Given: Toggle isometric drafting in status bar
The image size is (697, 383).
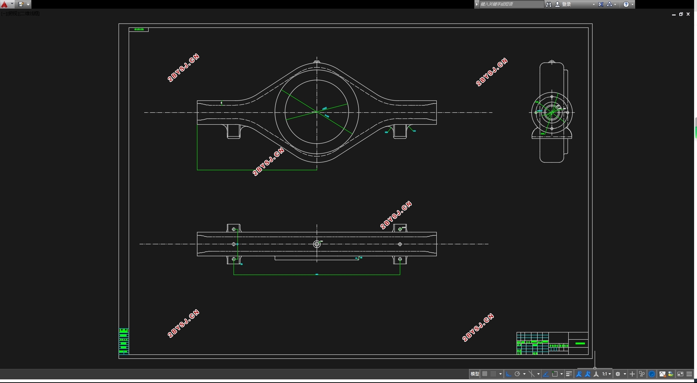Looking at the screenshot, I should (x=531, y=374).
